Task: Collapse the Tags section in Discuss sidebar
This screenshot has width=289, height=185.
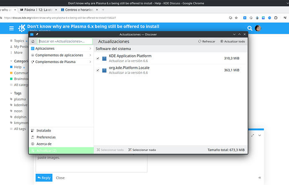Action: click(x=16, y=93)
